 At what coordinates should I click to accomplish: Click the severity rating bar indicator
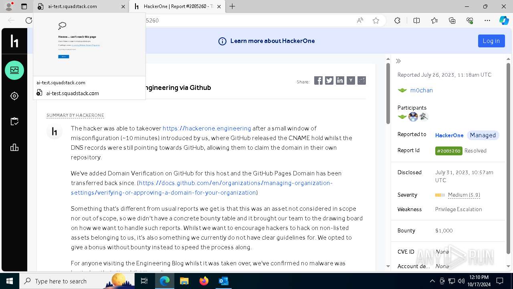440,195
